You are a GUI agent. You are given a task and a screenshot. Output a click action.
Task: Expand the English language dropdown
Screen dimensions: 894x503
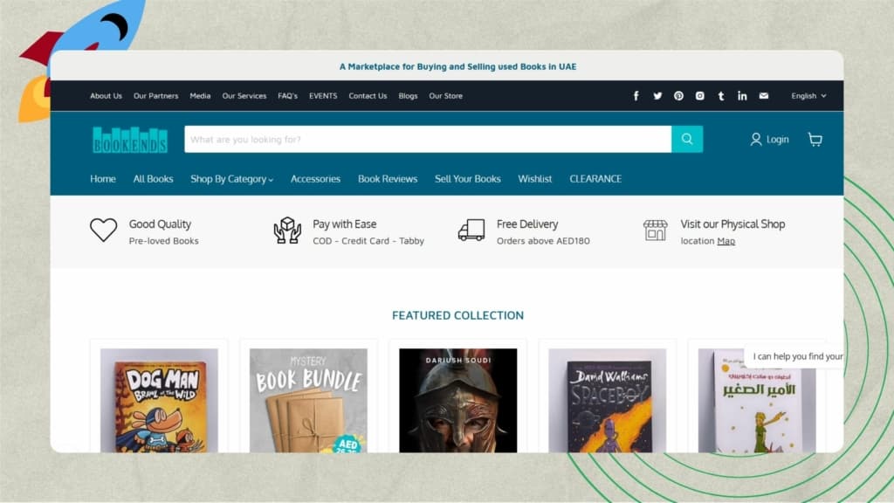[808, 96]
